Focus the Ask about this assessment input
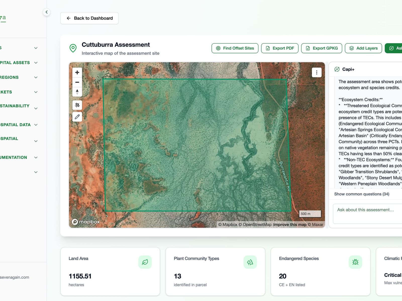Viewport: 402px width, 301px height. [367, 213]
